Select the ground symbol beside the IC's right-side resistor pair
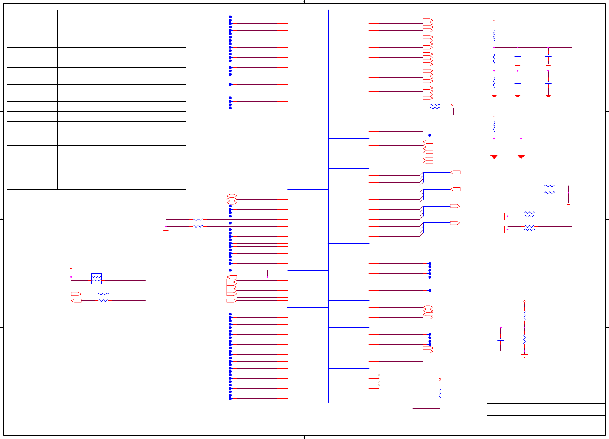 (453, 117)
